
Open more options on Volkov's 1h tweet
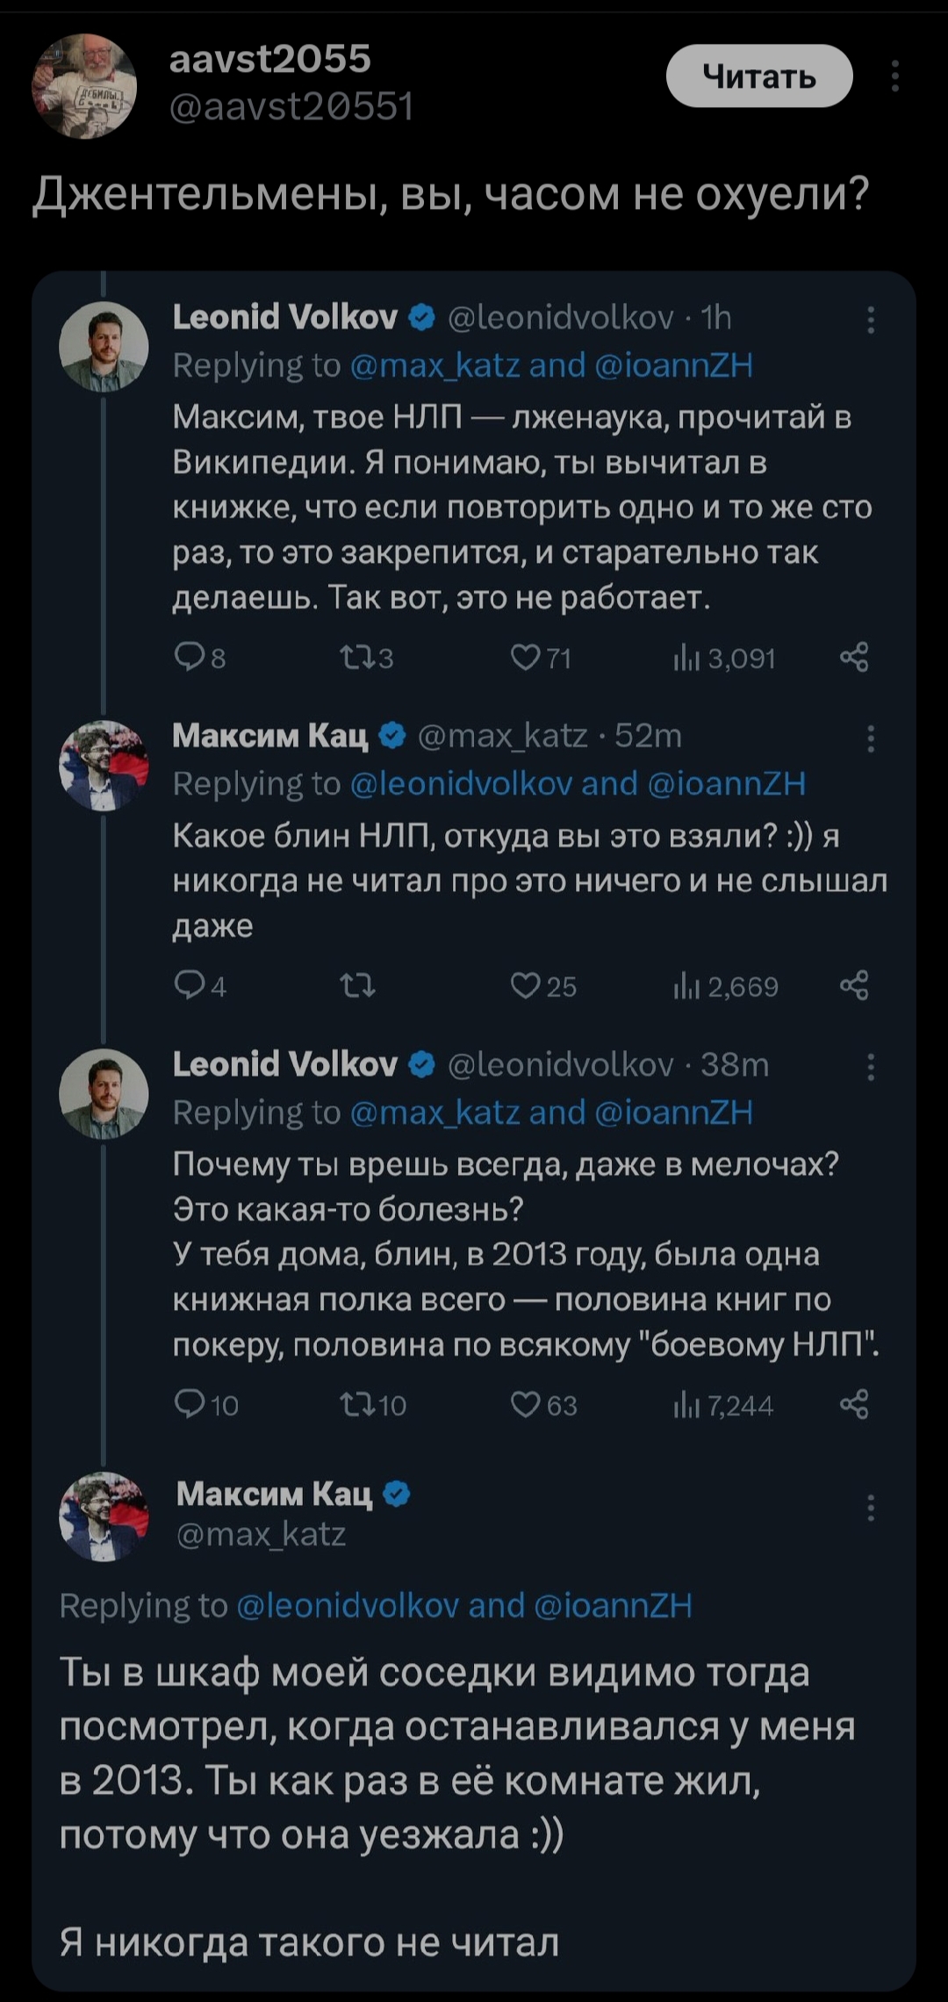point(871,320)
